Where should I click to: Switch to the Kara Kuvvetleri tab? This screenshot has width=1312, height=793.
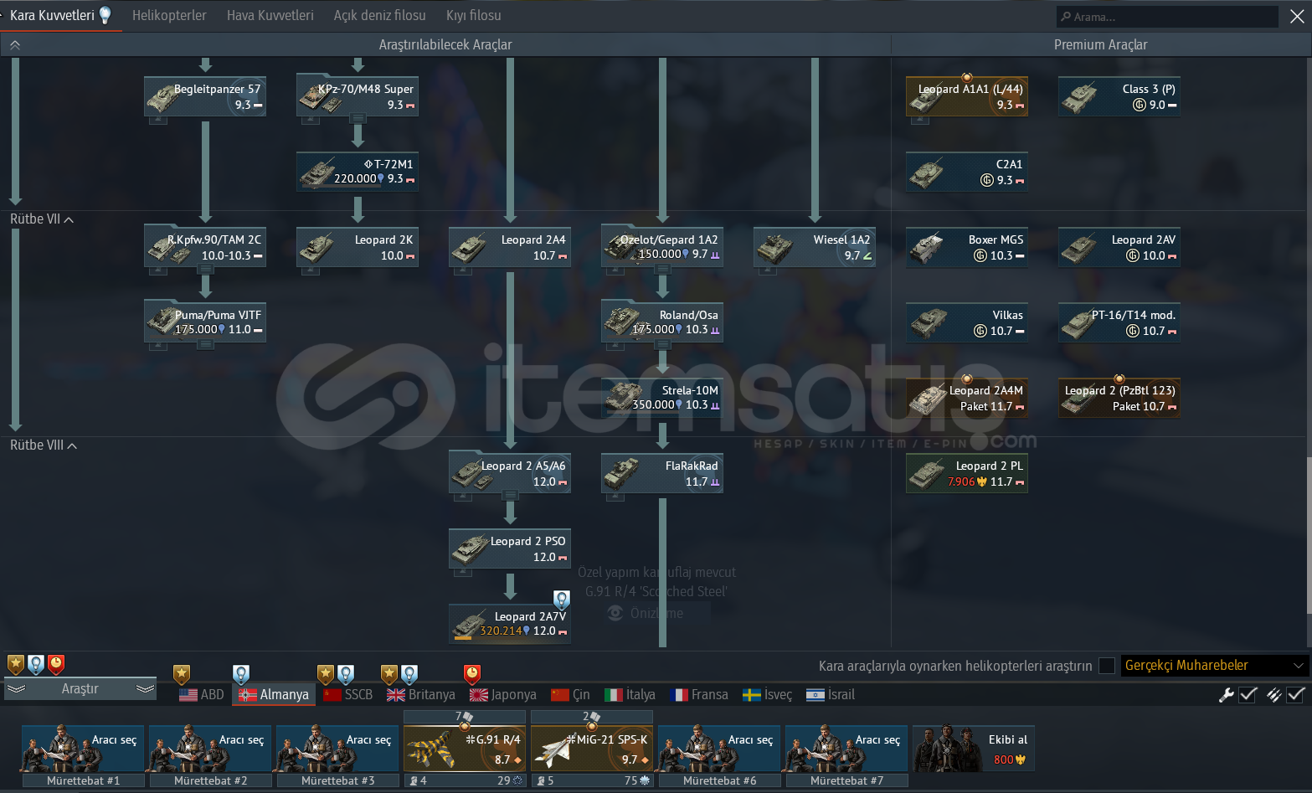(x=60, y=15)
